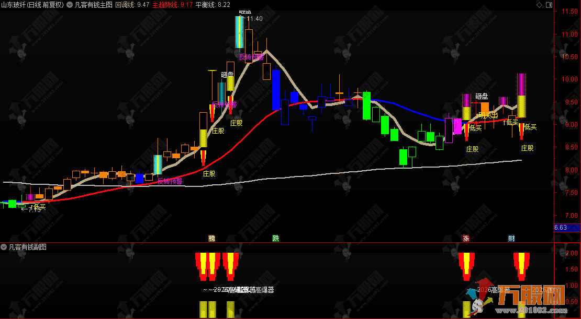This screenshot has width=581, height=319.
Task: Toggle the side panel layout icon
Action: (548, 4)
